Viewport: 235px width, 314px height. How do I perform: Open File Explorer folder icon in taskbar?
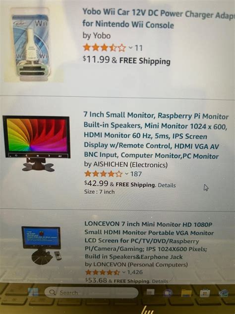(x=186, y=293)
